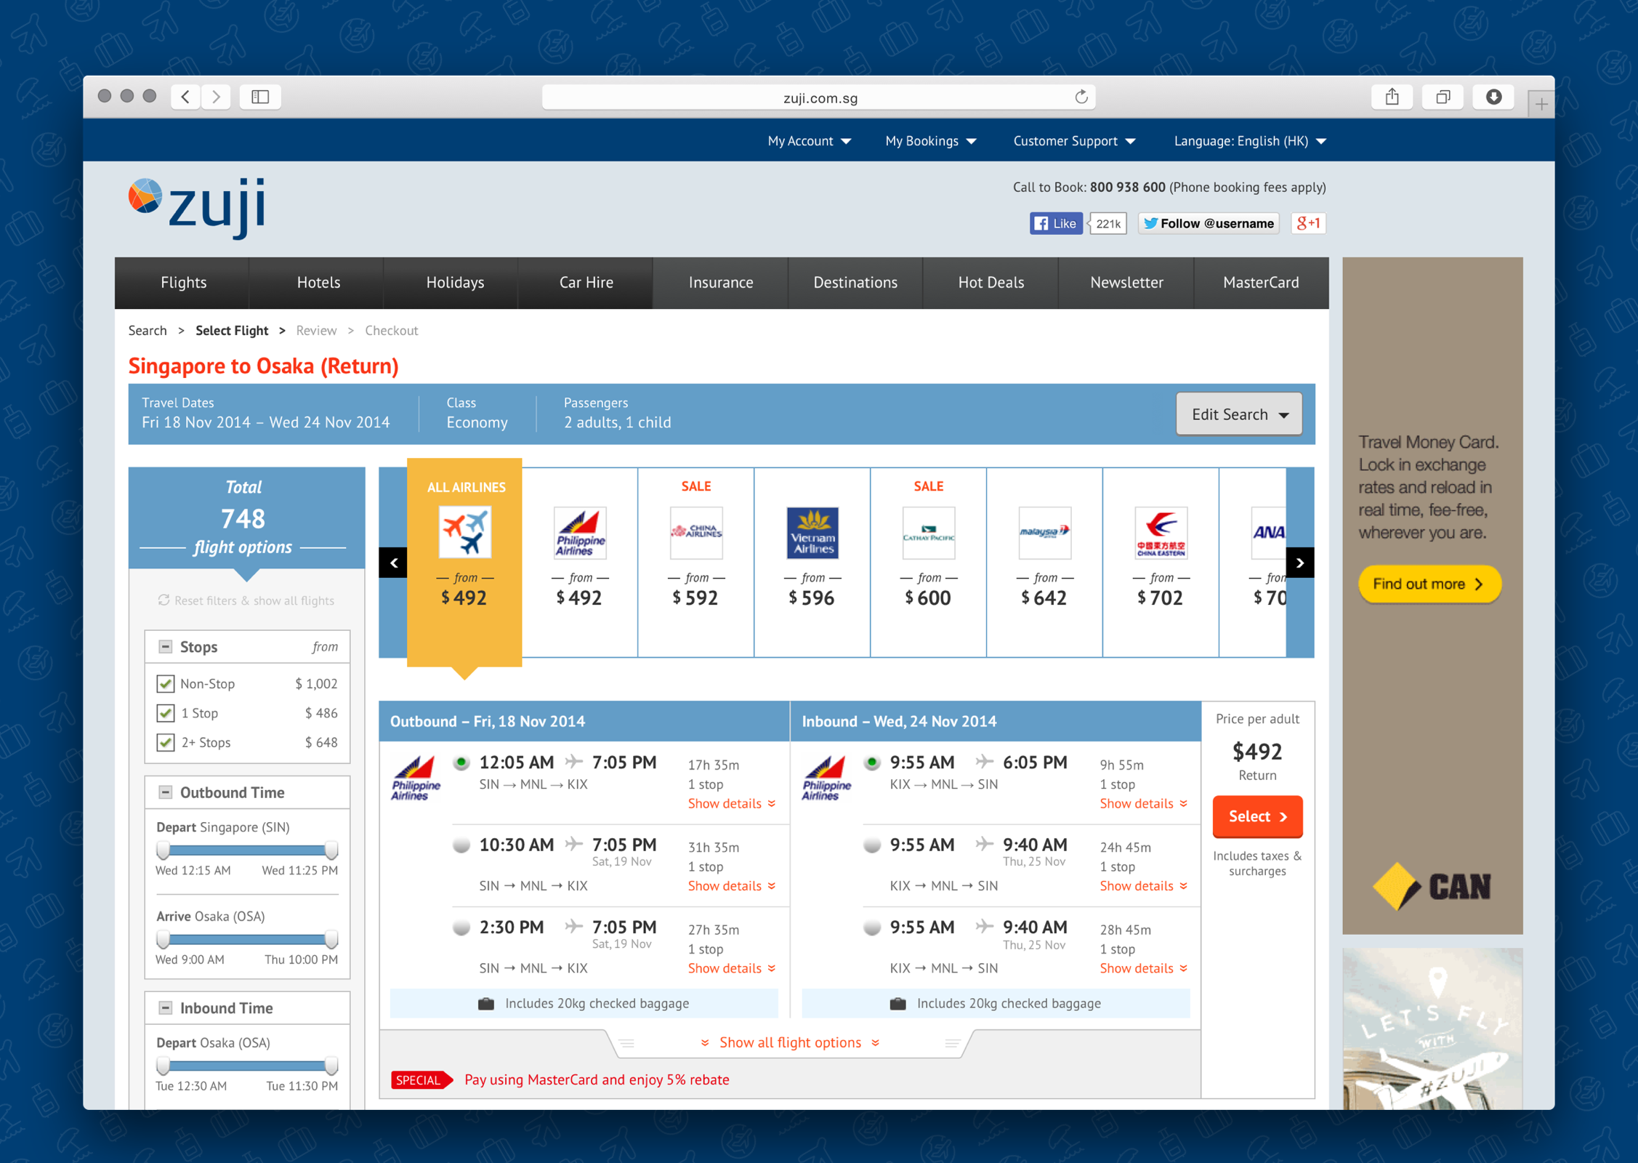The image size is (1638, 1163).
Task: Open the Customer Support dropdown
Action: point(1075,141)
